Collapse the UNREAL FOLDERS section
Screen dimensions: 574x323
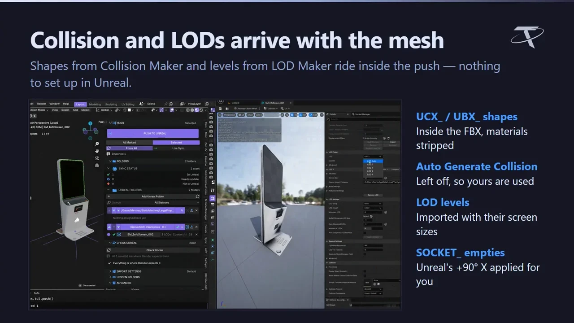point(152,190)
